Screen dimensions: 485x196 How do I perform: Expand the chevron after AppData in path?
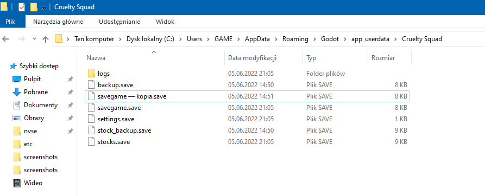coord(275,39)
